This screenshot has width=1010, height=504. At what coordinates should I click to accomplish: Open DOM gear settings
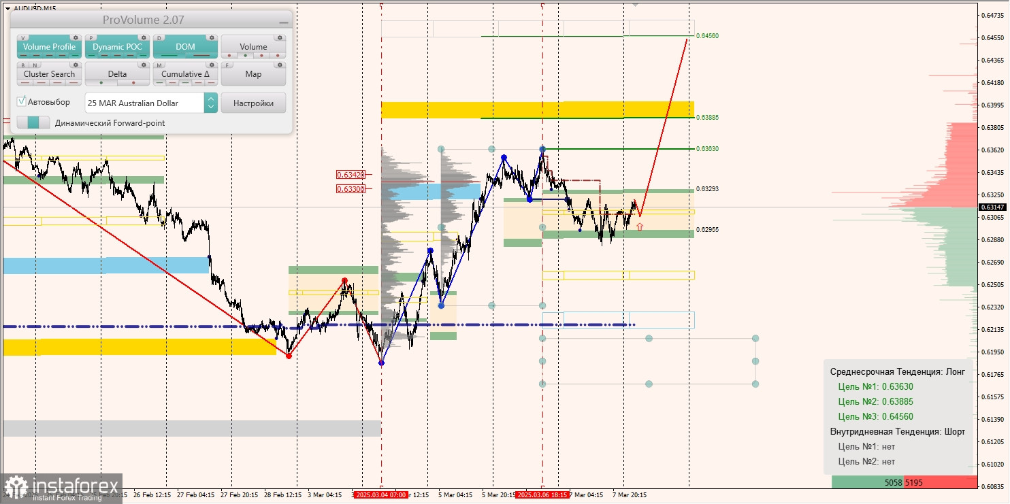(x=212, y=37)
